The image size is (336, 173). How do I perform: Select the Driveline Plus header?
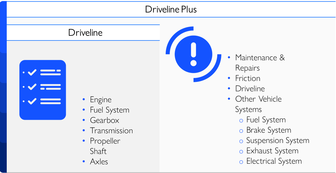pyautogui.click(x=171, y=10)
